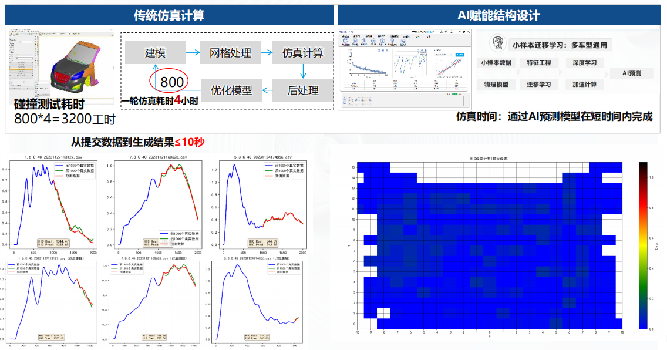Select the 建模 flowchart box

(155, 53)
